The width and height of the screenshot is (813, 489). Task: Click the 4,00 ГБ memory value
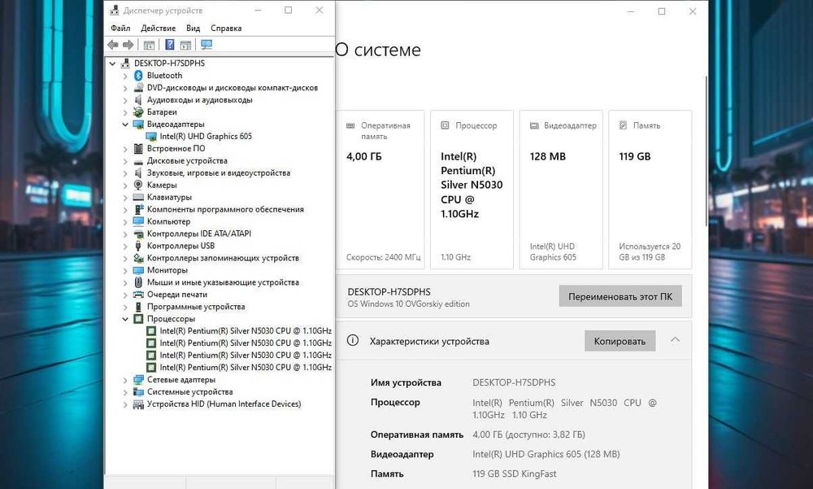click(x=364, y=156)
